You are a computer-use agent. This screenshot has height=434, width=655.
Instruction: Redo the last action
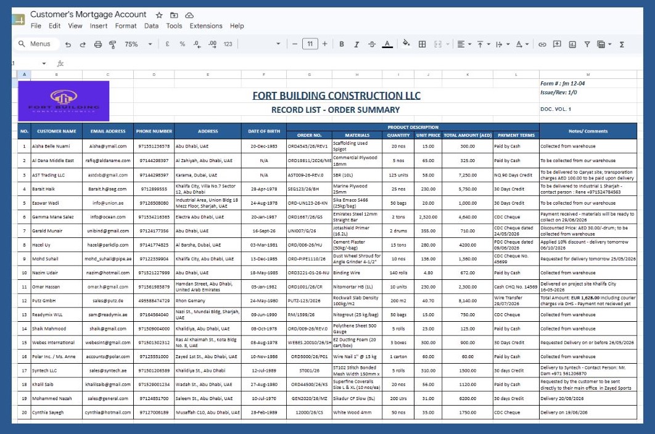click(83, 44)
